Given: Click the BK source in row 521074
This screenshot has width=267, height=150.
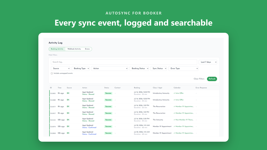Looking at the screenshot, I should (x=68, y=126).
